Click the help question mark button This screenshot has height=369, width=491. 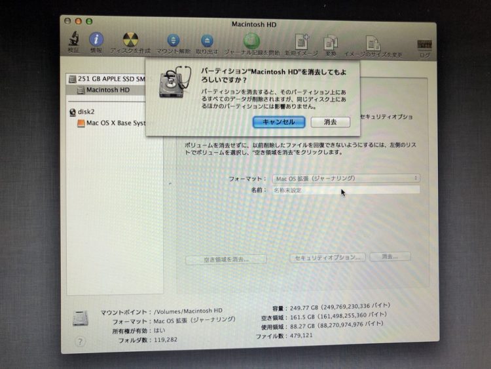point(80,341)
